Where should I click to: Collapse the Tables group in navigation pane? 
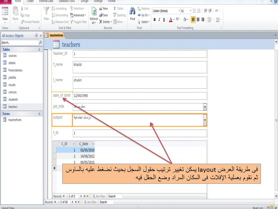coord(39,49)
